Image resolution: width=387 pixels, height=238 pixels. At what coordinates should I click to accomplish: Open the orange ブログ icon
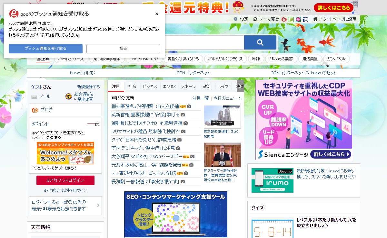coord(35,110)
